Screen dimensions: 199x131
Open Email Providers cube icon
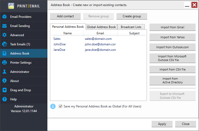coord(4,17)
